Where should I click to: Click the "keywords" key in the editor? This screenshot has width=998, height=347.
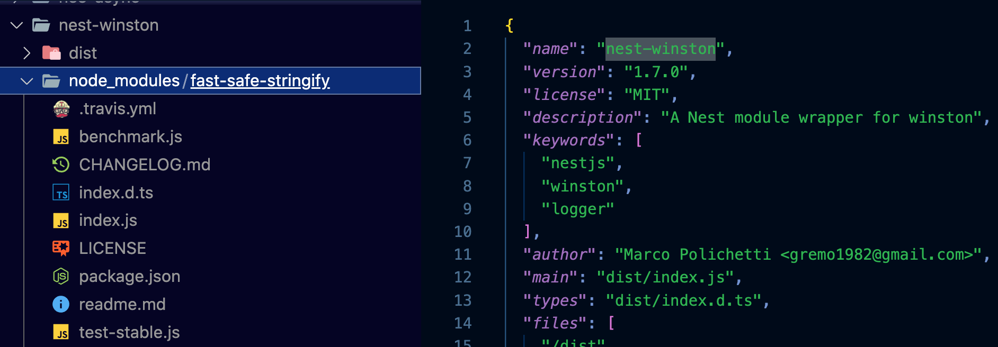point(568,140)
